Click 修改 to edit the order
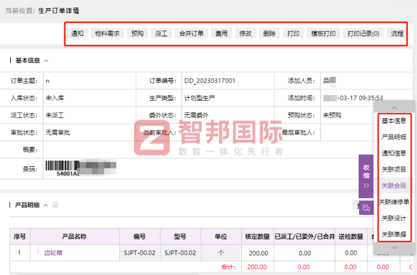Viewport: 417px width, 275px height. pos(245,33)
